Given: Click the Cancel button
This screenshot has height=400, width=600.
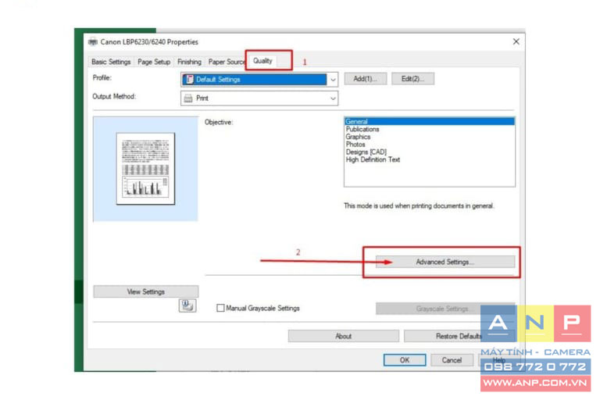Looking at the screenshot, I should tap(452, 360).
